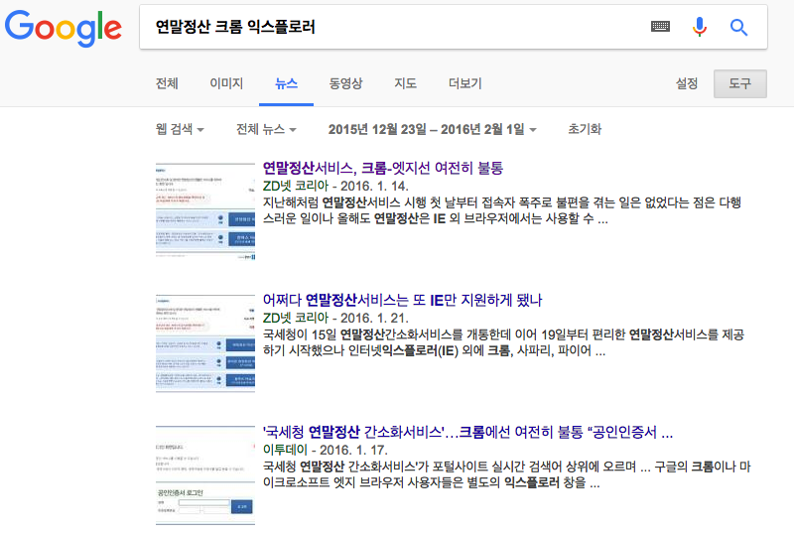The height and width of the screenshot is (536, 794).
Task: Select the 뉴스 tab
Action: [x=286, y=83]
